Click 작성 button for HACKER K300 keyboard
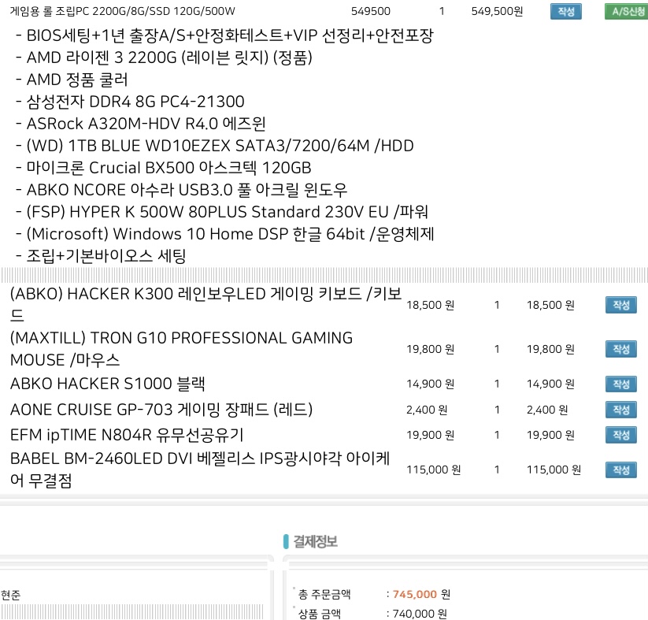The image size is (648, 620). [620, 305]
